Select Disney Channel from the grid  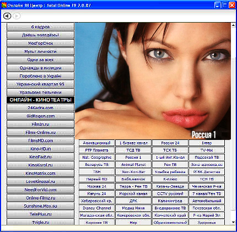click(x=96, y=208)
